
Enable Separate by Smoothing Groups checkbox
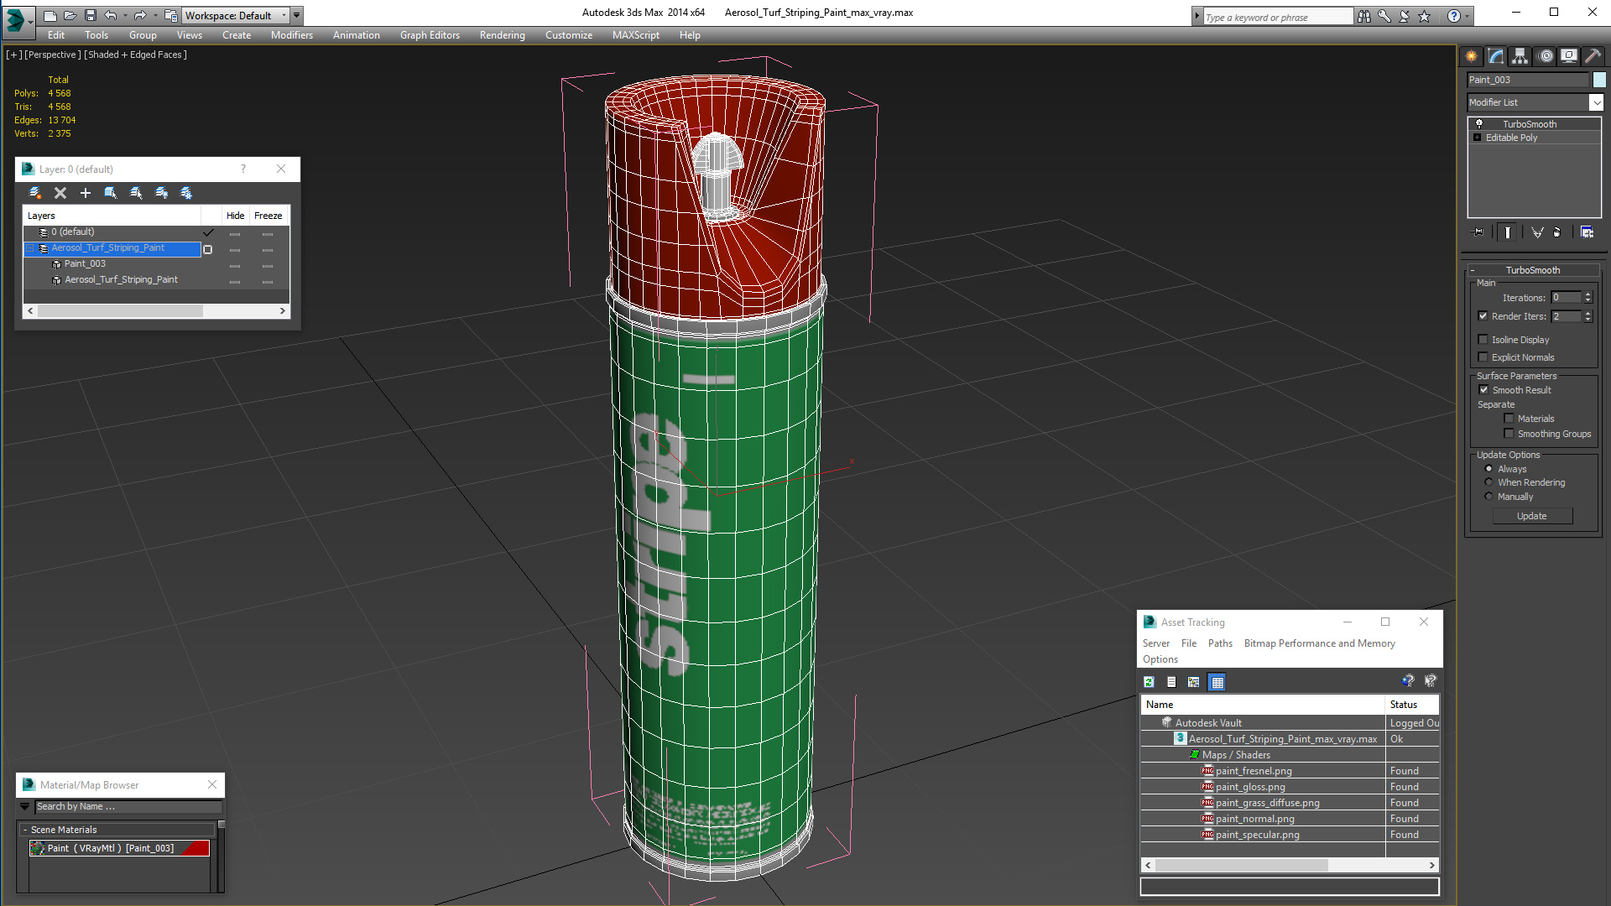1509,434
